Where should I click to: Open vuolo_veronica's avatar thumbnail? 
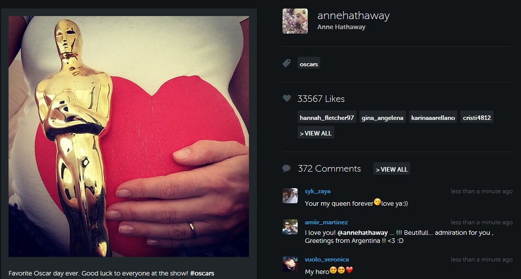(290, 264)
